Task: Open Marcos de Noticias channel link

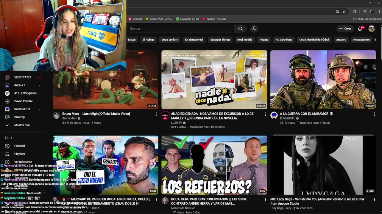Action: click(184, 208)
